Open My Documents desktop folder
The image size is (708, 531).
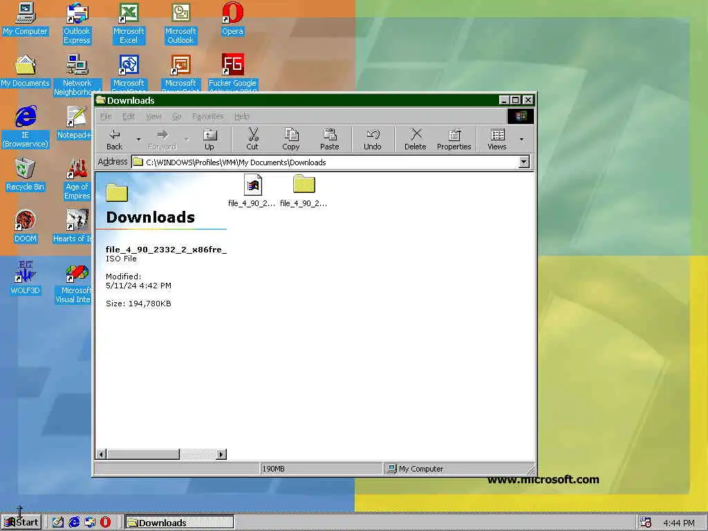pos(26,71)
